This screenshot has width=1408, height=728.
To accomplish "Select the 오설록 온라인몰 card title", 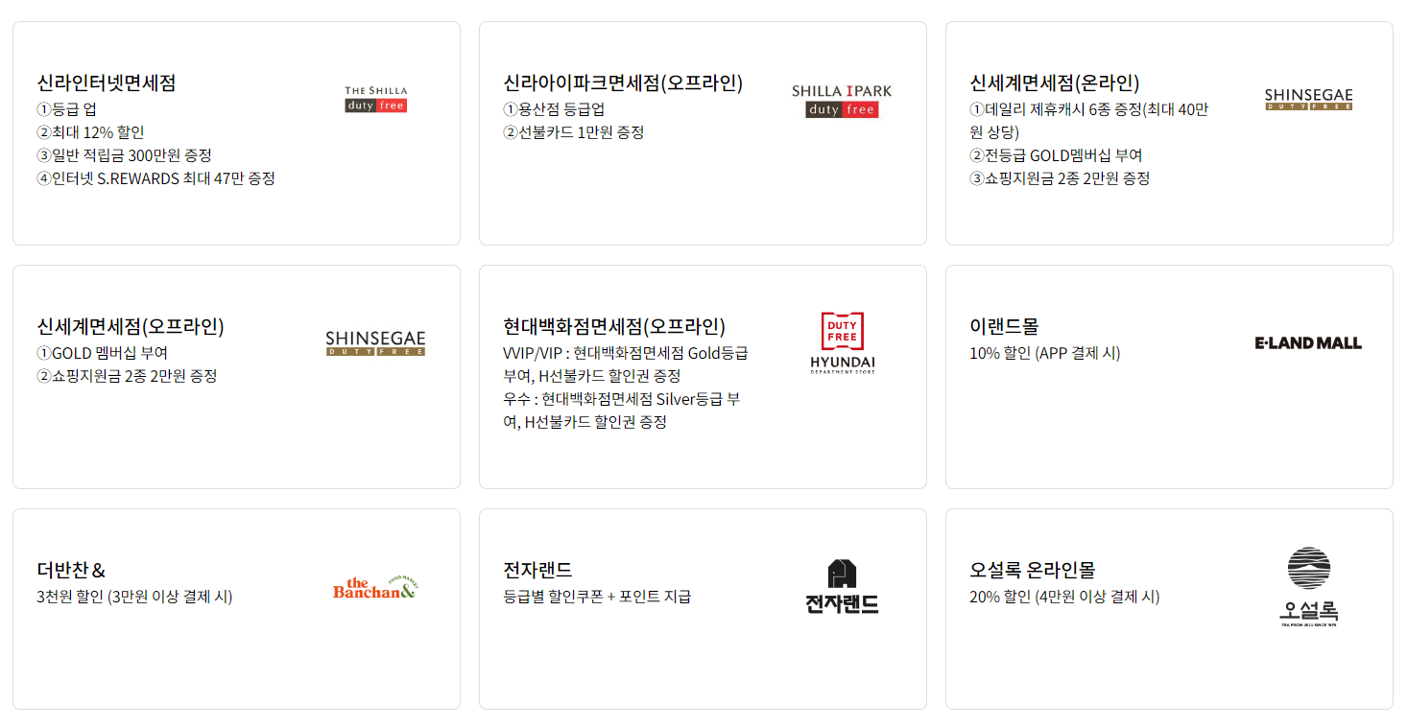I will pos(1033,570).
